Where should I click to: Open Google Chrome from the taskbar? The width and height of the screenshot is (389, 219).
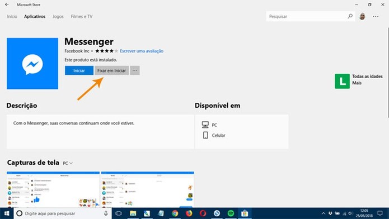(x=175, y=213)
